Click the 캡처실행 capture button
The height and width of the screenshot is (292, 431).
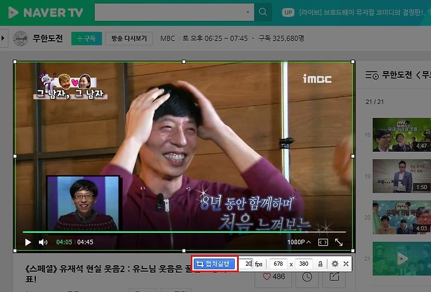pos(214,264)
